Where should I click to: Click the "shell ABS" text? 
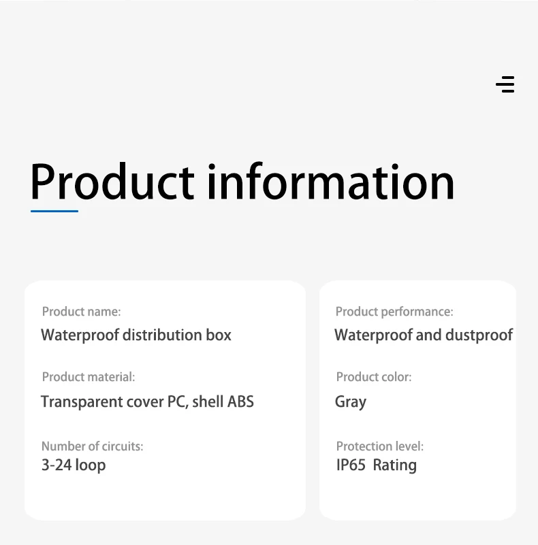pyautogui.click(x=223, y=401)
